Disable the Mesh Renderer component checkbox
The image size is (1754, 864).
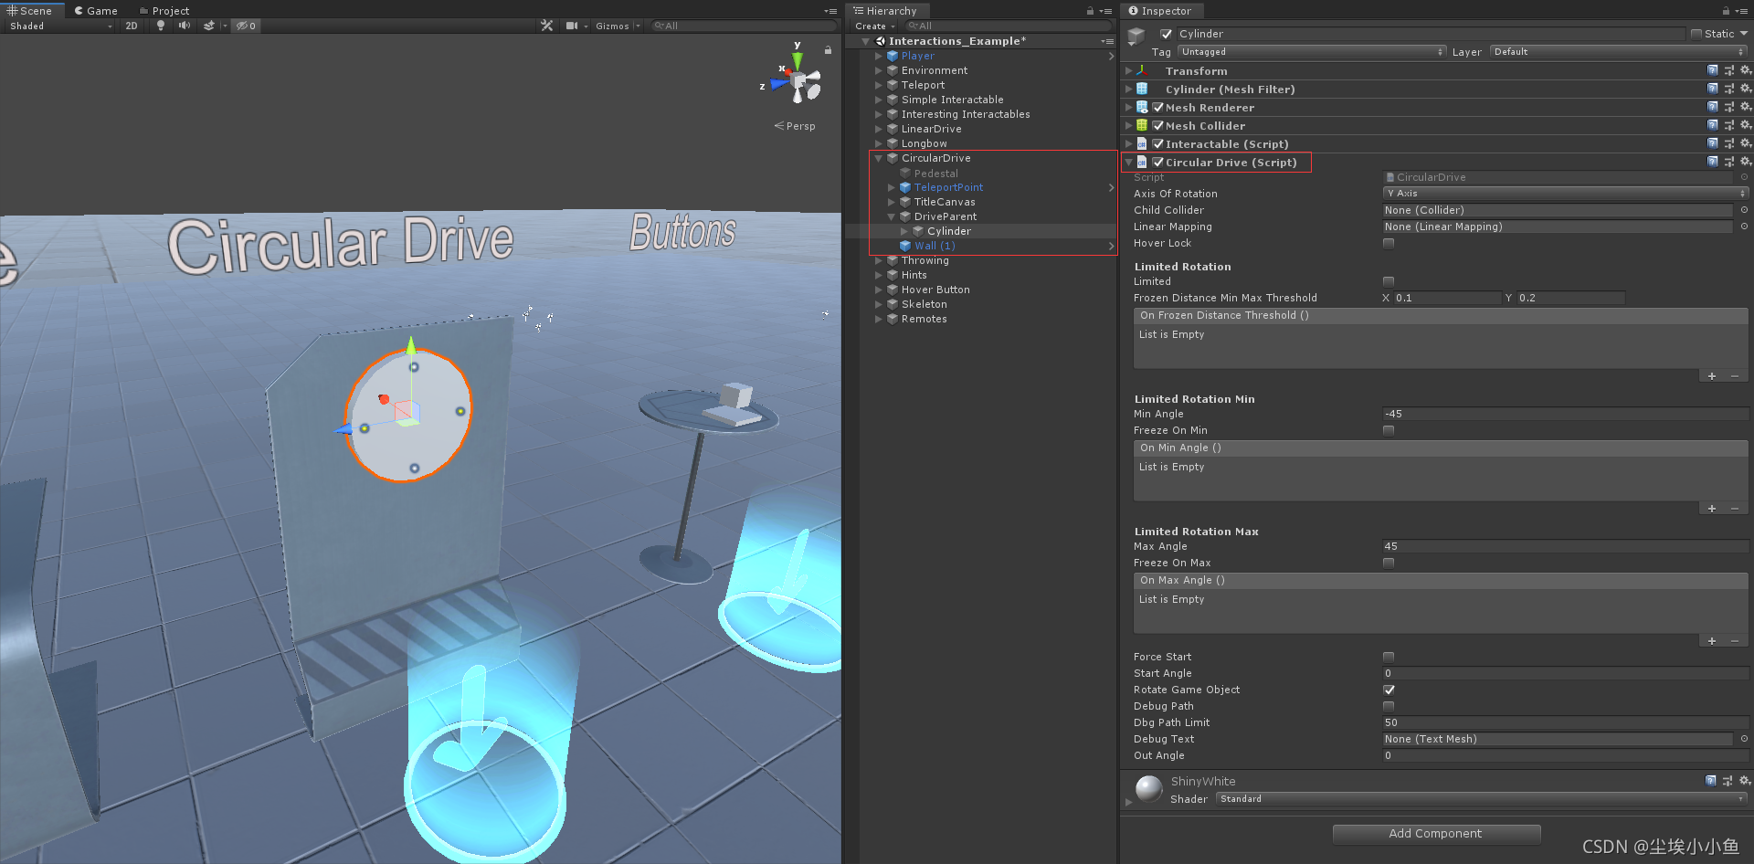(x=1158, y=107)
